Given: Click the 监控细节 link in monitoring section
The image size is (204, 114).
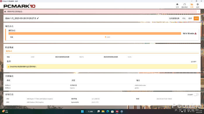Looking at the screenshot, I should tap(194, 62).
